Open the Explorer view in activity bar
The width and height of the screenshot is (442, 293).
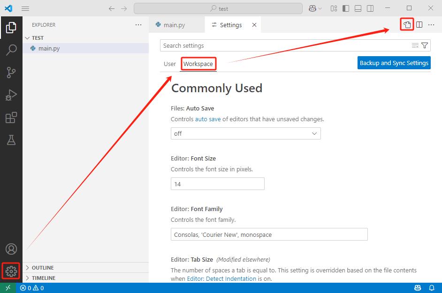11,28
